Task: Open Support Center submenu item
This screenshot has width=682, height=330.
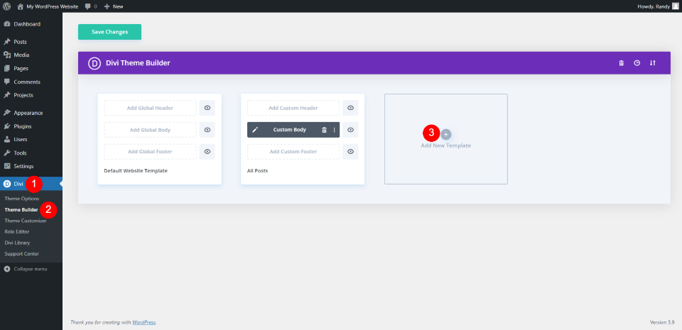Action: [x=22, y=253]
